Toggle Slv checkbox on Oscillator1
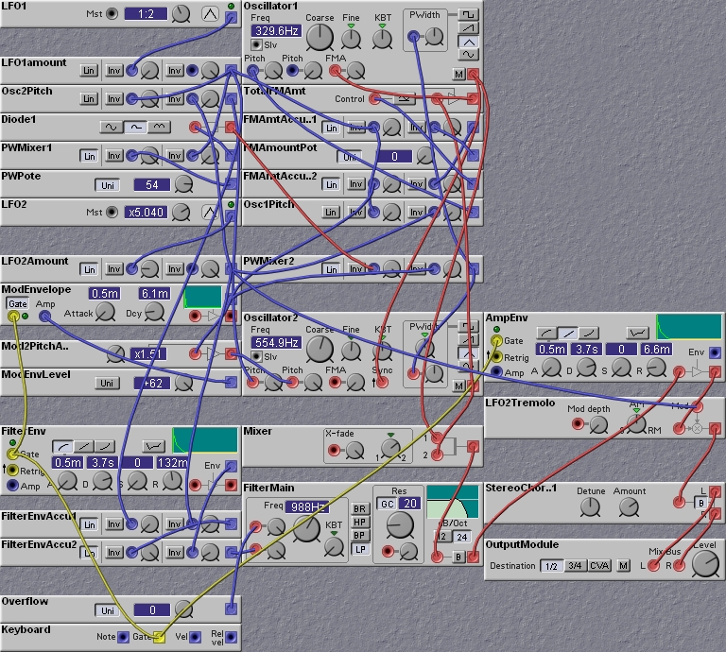This screenshot has height=652, width=726. (256, 45)
